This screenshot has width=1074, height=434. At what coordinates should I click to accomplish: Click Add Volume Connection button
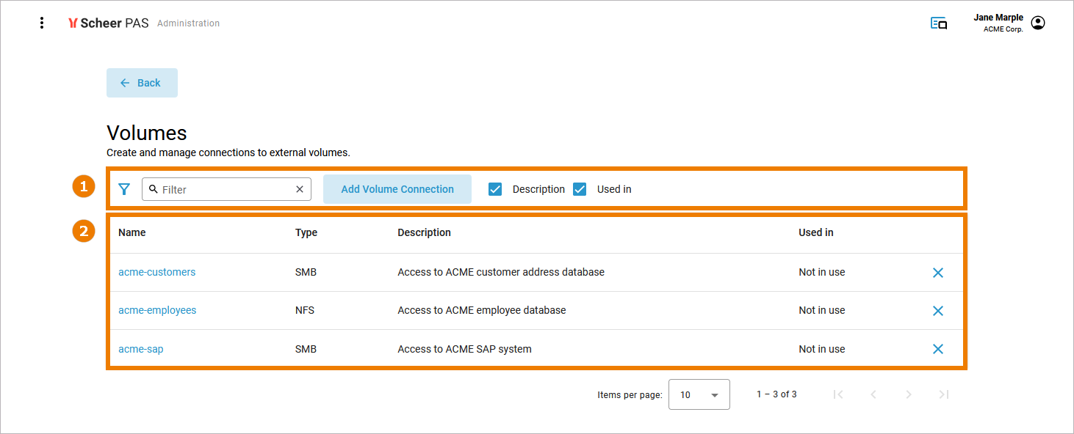point(397,189)
